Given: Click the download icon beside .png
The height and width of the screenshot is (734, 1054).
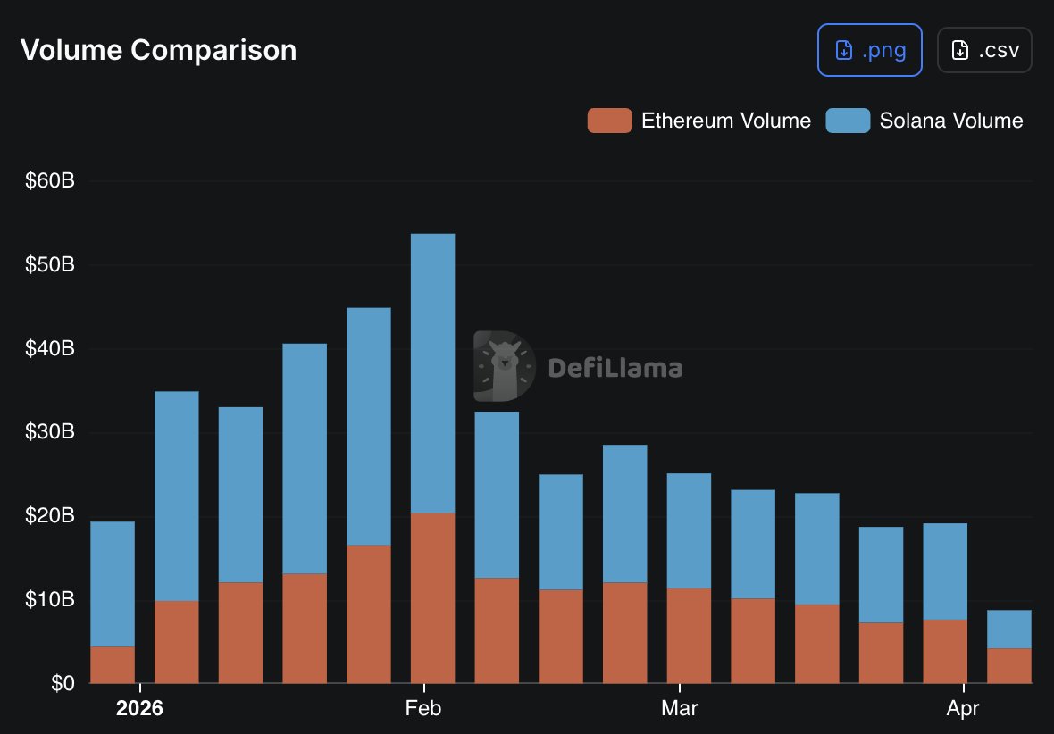Looking at the screenshot, I should coord(843,50).
